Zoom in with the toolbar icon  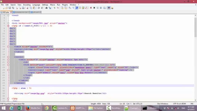[54, 8]
